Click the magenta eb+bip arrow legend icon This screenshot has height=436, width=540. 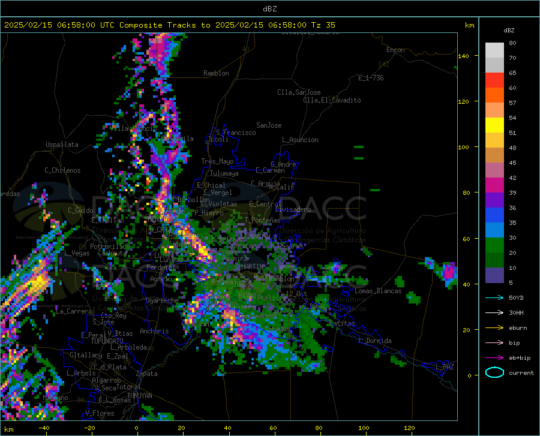point(494,358)
